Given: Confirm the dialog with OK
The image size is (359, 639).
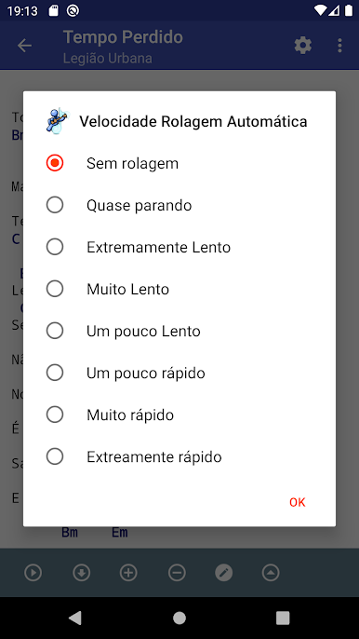Looking at the screenshot, I should coord(297,502).
